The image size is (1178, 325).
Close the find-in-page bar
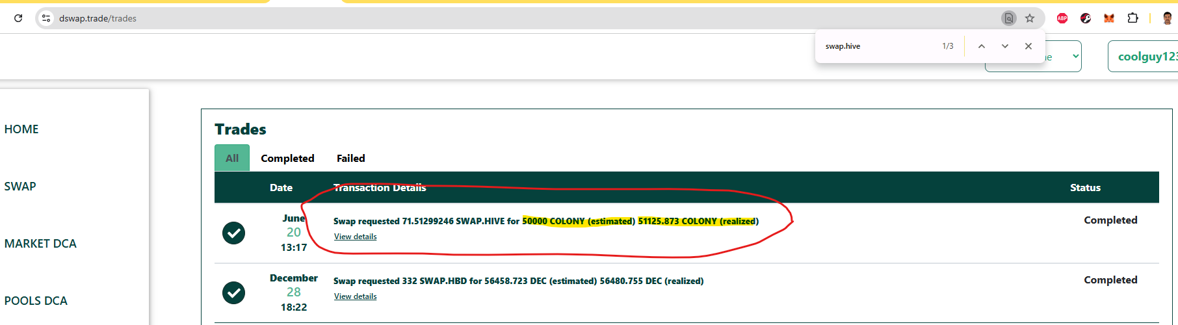(1028, 46)
